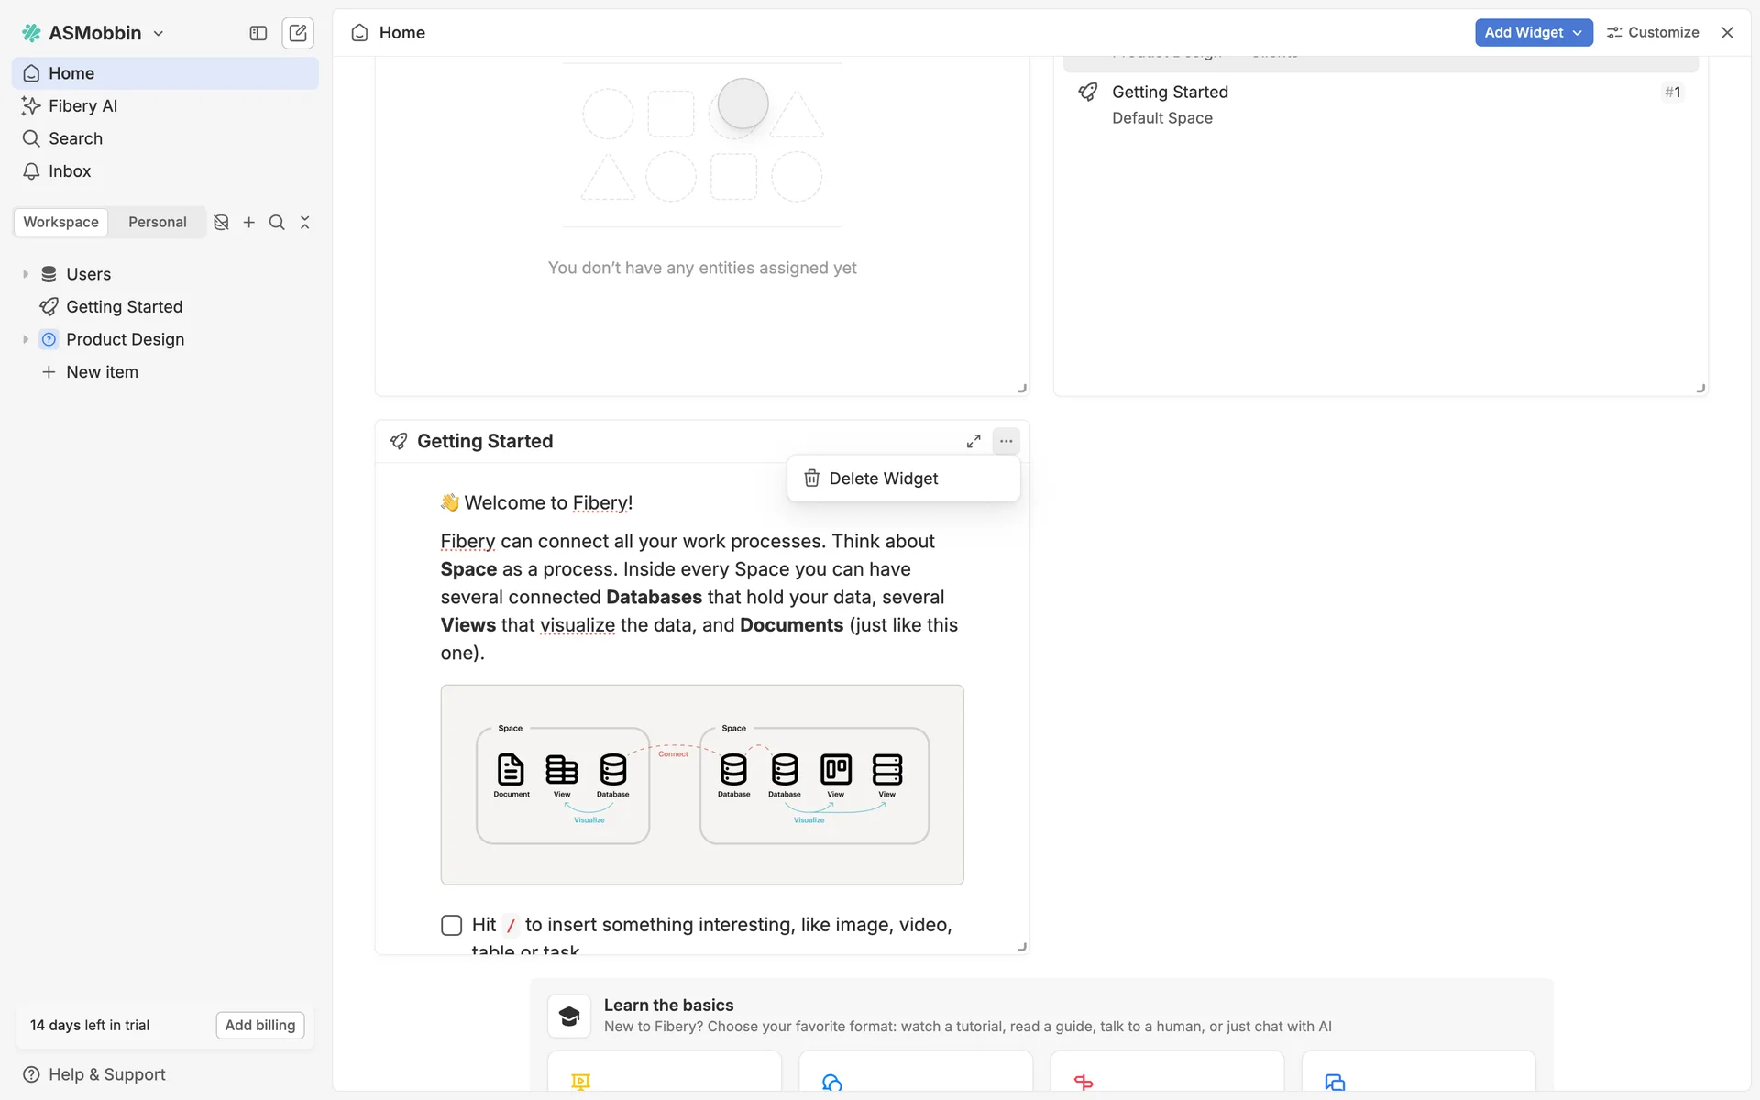This screenshot has width=1760, height=1100.
Task: Click the Spaces diagram image in document
Action: [x=702, y=785]
